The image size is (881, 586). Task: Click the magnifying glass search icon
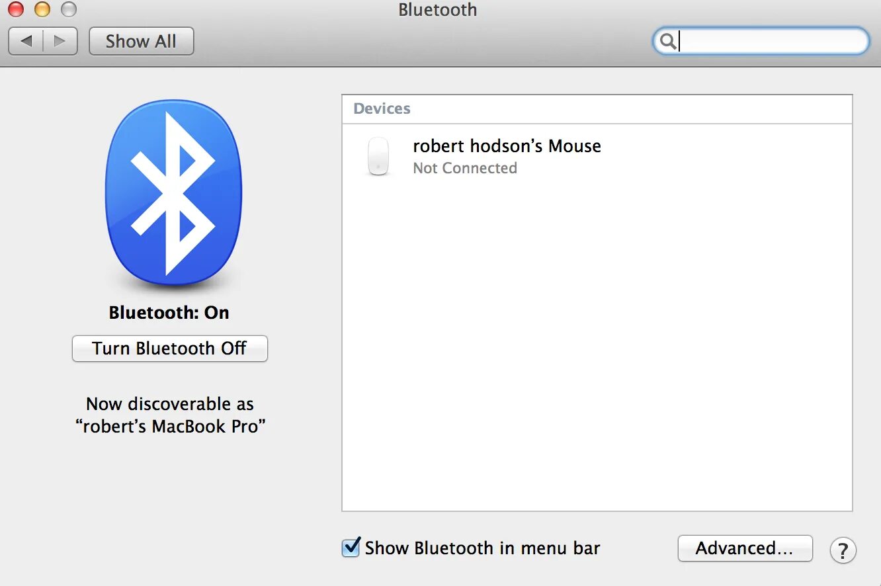click(x=668, y=42)
